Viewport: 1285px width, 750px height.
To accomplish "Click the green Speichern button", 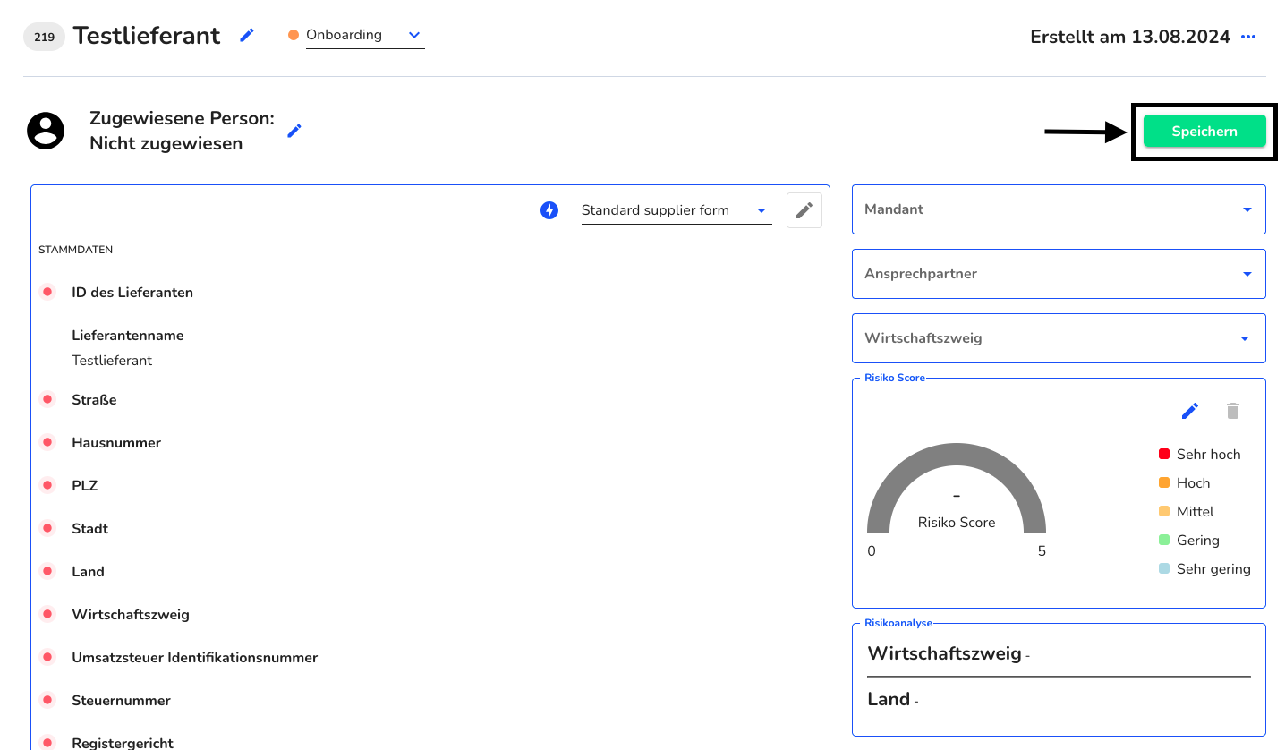I will pyautogui.click(x=1204, y=131).
